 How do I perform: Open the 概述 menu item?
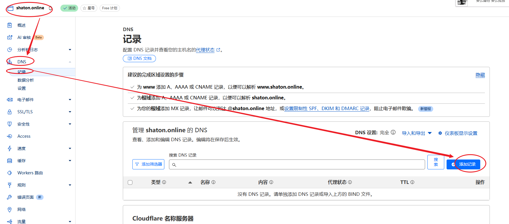pyautogui.click(x=21, y=25)
